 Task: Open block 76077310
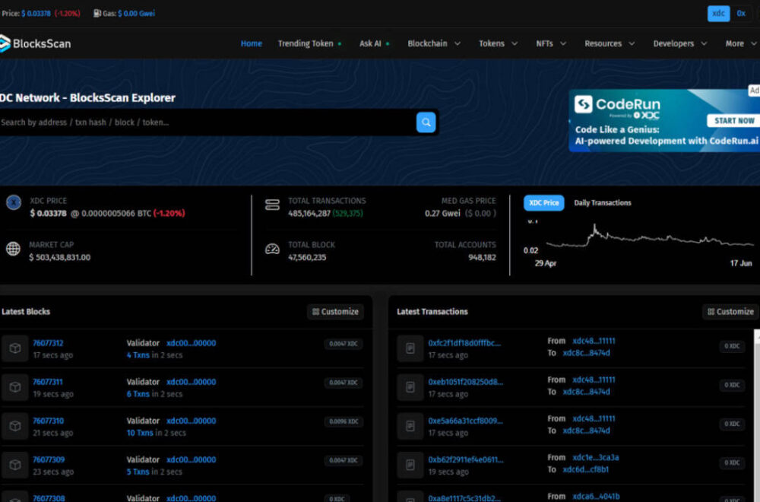(x=48, y=421)
